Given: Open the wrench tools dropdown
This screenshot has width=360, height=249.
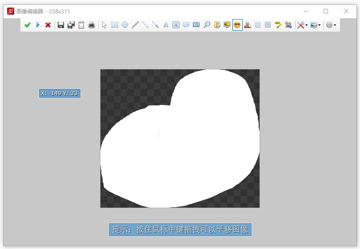Looking at the screenshot, I should click(x=302, y=25).
